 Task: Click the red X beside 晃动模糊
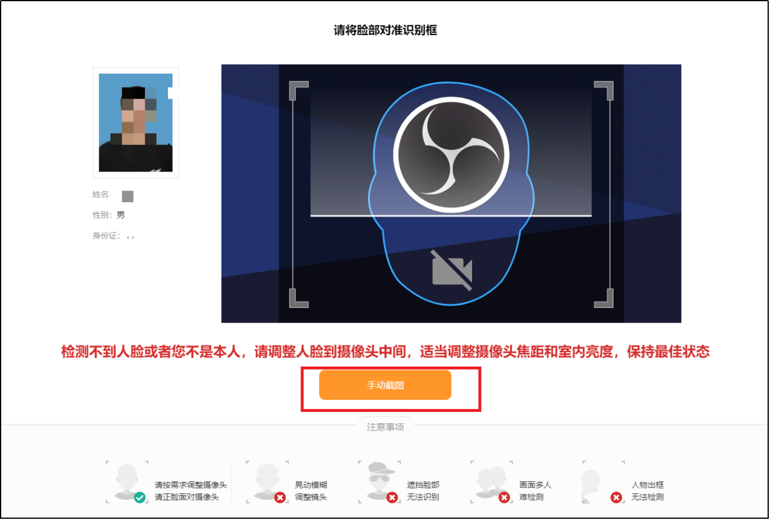[x=280, y=497]
